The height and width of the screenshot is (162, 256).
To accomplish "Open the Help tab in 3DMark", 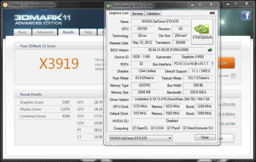I will (88, 32).
